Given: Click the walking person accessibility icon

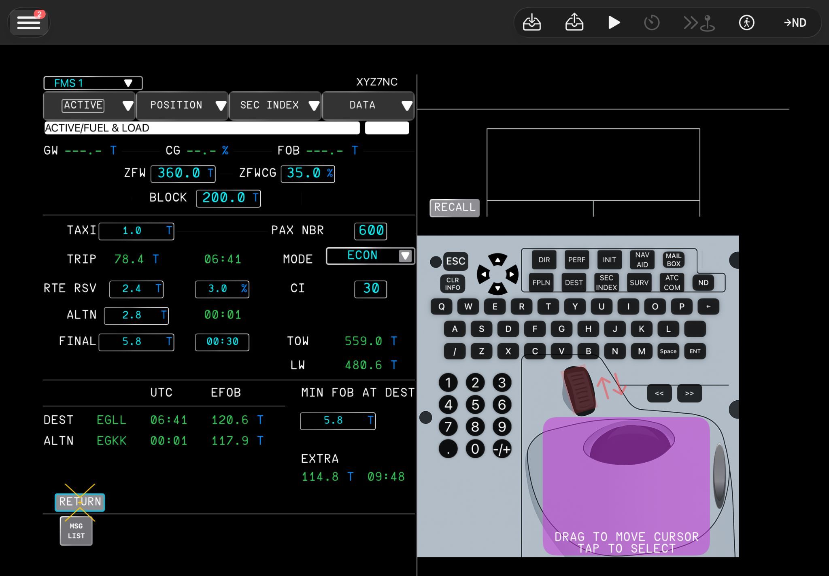Looking at the screenshot, I should [746, 23].
